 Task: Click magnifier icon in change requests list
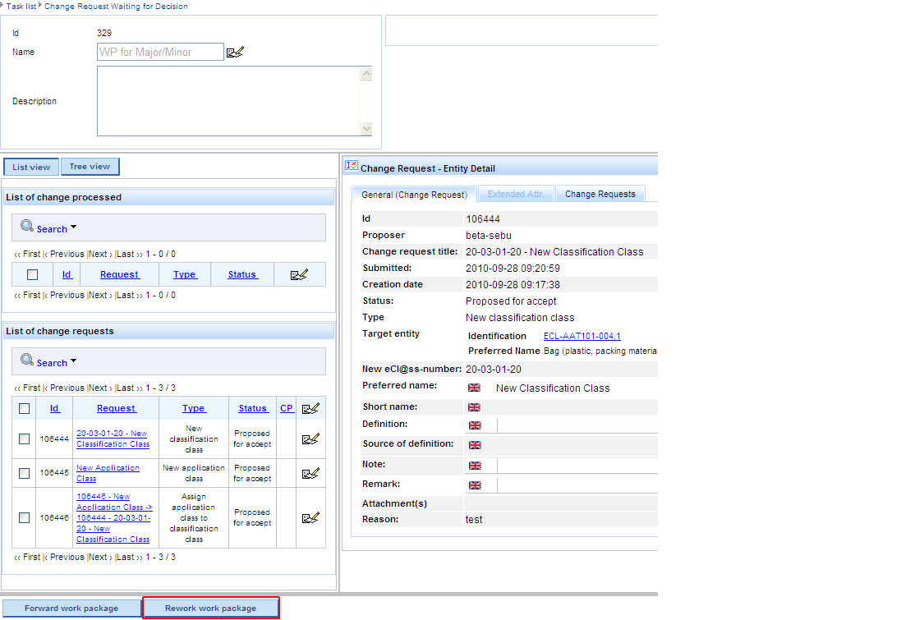(x=27, y=361)
